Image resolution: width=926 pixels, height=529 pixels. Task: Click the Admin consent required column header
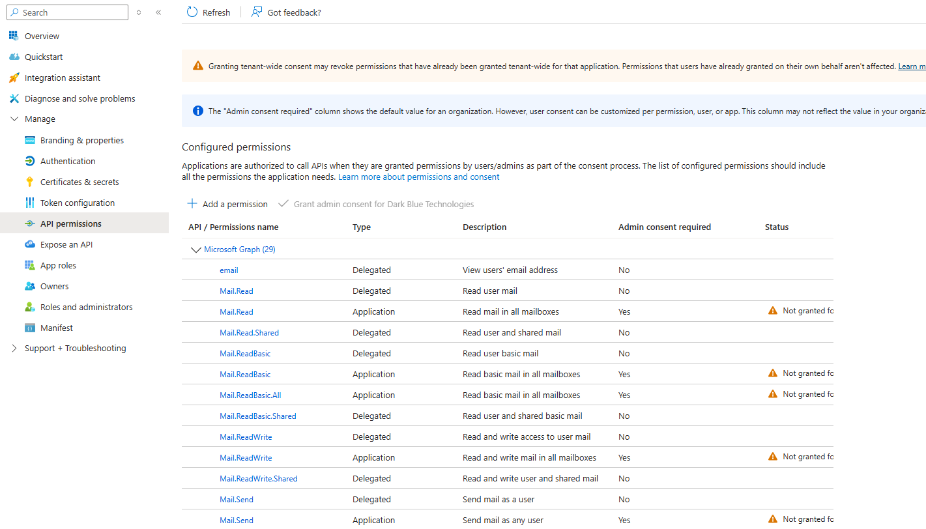coord(665,227)
